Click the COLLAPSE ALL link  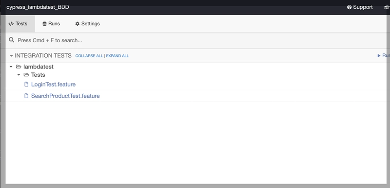coord(89,56)
